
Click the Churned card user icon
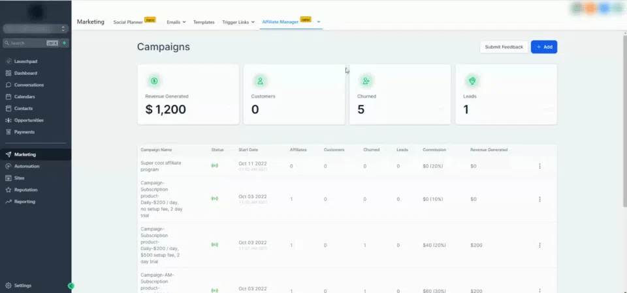(366, 81)
